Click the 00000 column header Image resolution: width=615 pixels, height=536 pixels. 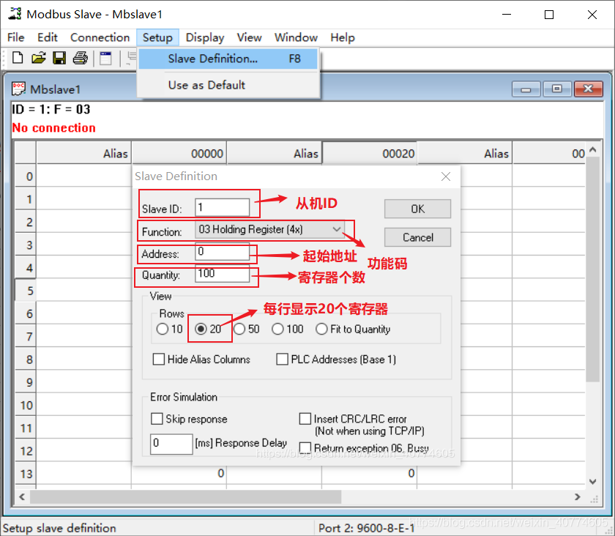[179, 153]
